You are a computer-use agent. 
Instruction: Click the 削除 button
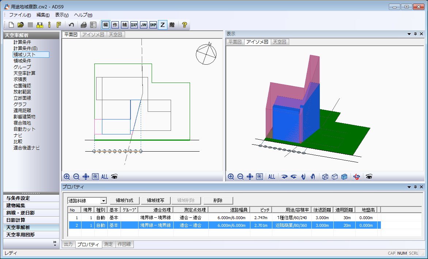pyautogui.click(x=218, y=201)
